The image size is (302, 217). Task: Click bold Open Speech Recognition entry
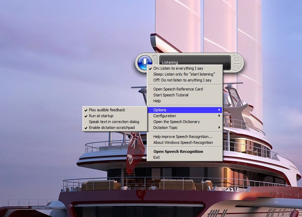click(x=185, y=151)
